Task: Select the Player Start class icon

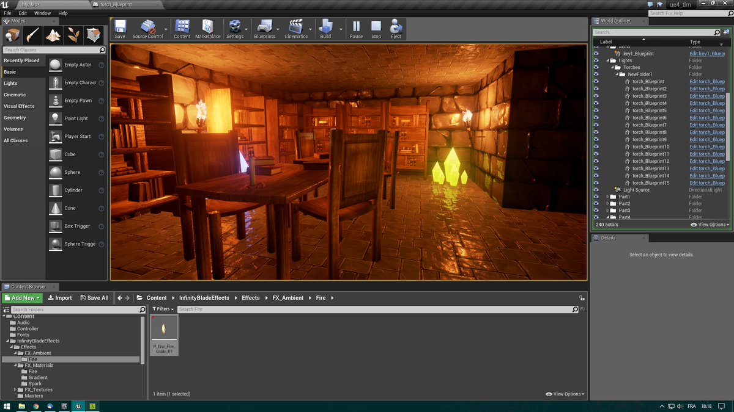Action: coord(56,136)
